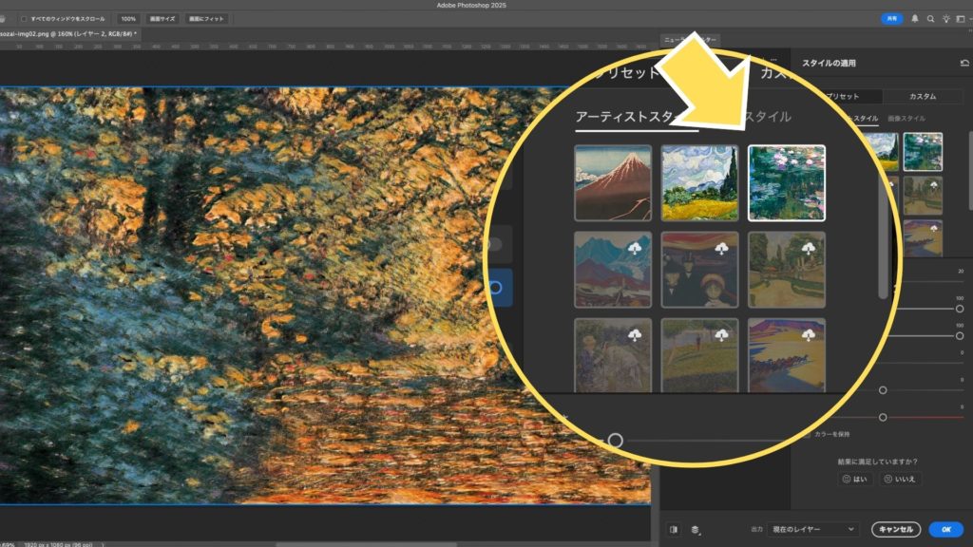
Task: Click the layer preview stack icon
Action: coord(696,530)
